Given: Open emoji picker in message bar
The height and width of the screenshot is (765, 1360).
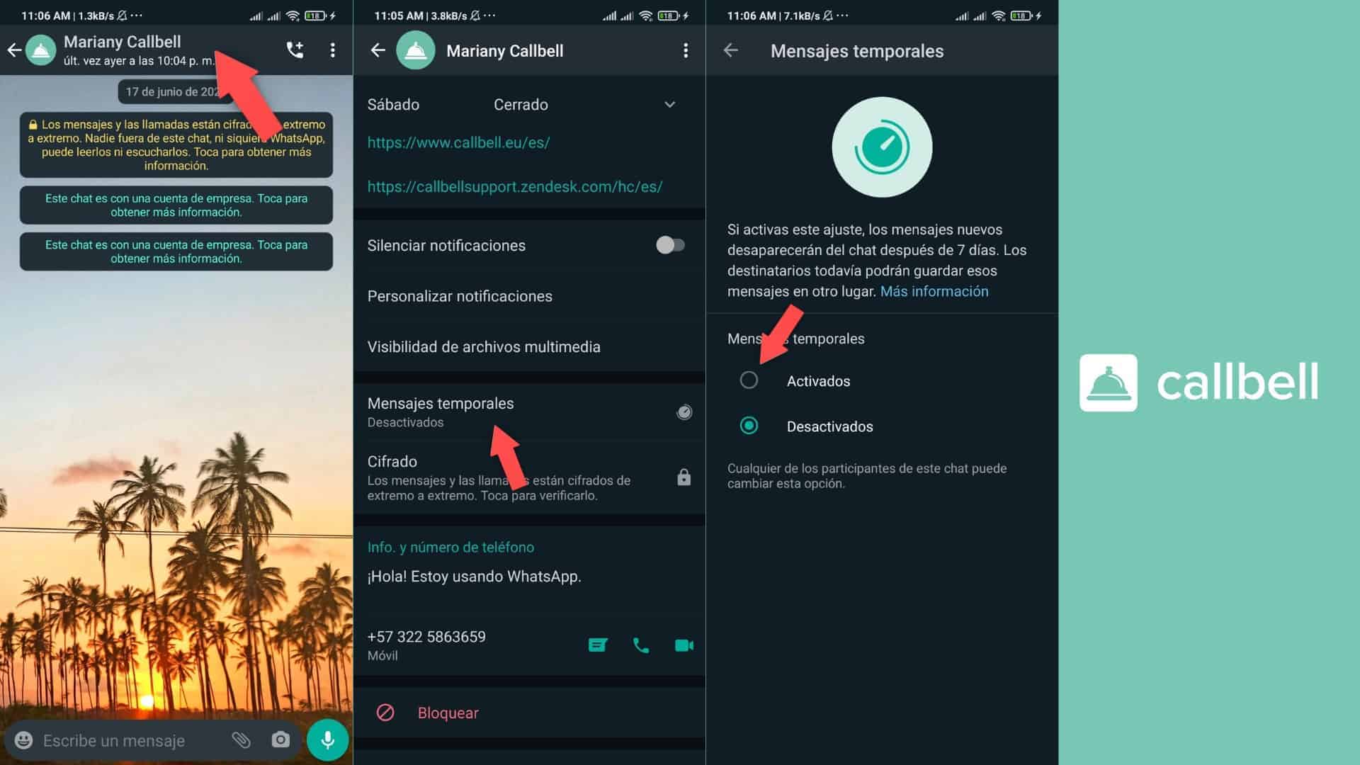Looking at the screenshot, I should coord(23,740).
